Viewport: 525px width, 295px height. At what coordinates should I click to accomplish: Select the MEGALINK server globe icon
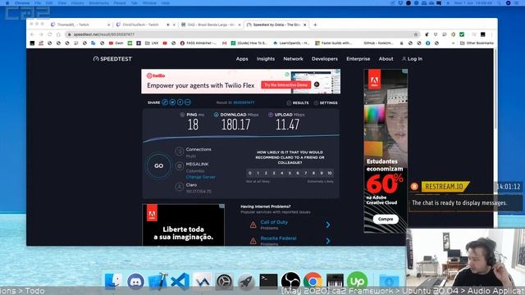coord(180,166)
